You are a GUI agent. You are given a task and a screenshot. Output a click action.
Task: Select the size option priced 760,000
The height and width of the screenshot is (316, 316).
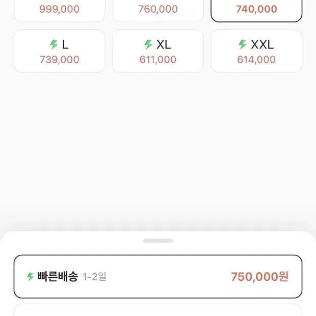coord(158,10)
